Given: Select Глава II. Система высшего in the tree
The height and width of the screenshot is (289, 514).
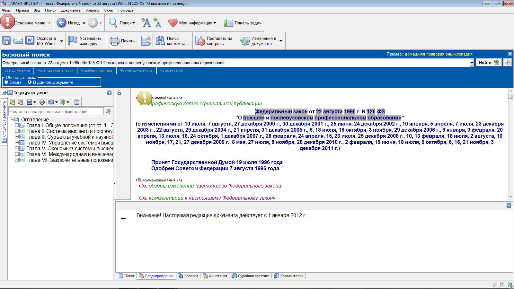Looking at the screenshot, I should tap(70, 131).
